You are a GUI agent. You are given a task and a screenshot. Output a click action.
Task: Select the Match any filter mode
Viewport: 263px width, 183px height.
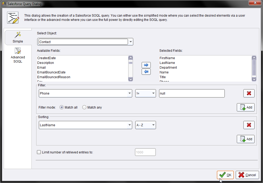(x=84, y=107)
